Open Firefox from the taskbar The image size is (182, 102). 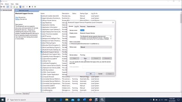pyautogui.click(x=90, y=100)
